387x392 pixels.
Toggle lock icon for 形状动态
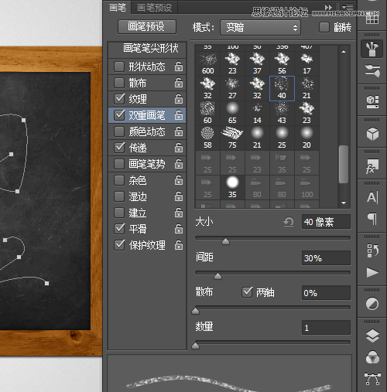tap(179, 66)
